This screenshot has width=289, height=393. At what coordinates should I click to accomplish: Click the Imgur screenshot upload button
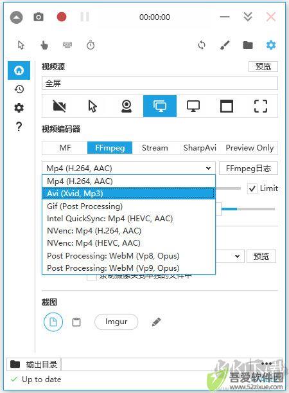click(116, 322)
